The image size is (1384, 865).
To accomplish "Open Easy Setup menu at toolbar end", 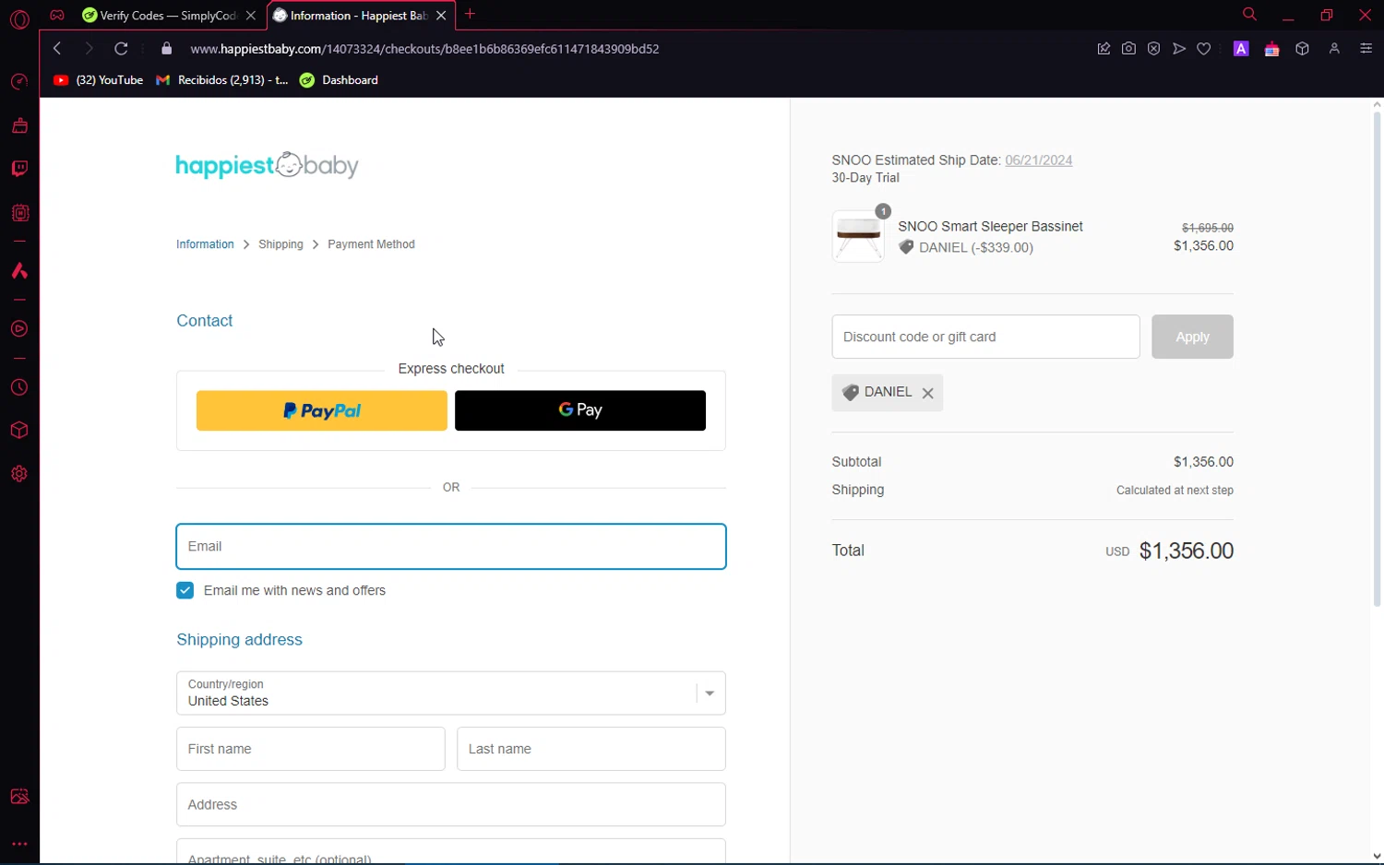I will [x=1366, y=49].
